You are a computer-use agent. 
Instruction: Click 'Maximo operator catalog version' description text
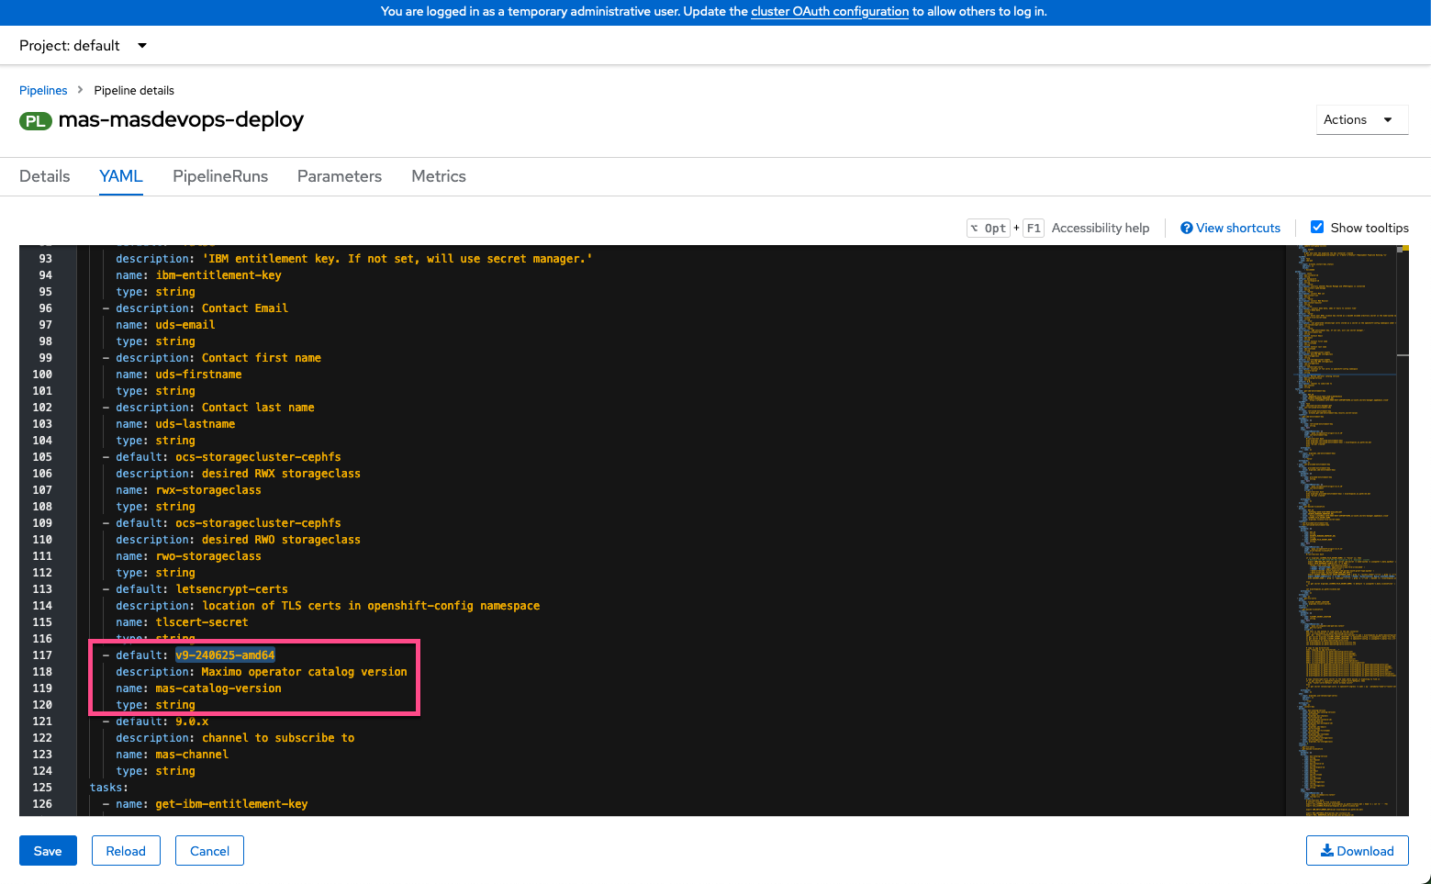coord(305,672)
